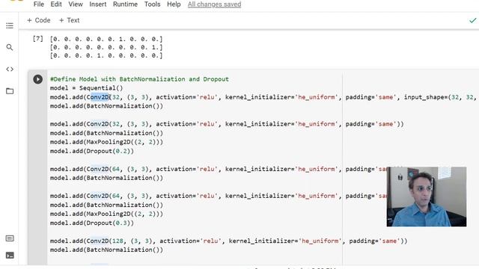
Task: Open the Runtime menu
Action: click(125, 4)
